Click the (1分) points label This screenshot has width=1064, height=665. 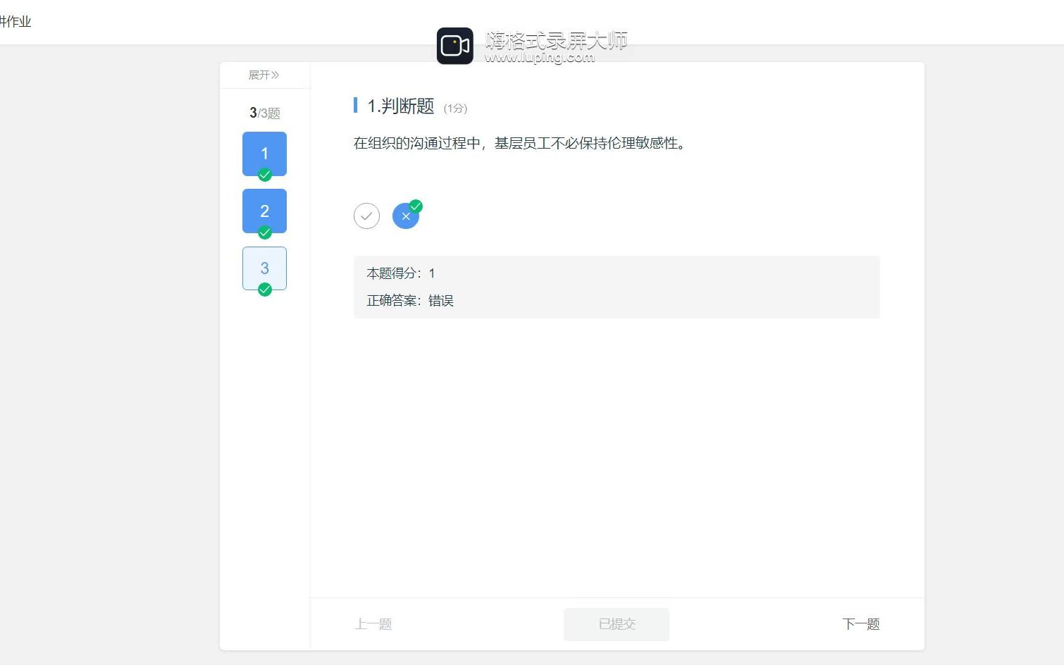(455, 108)
